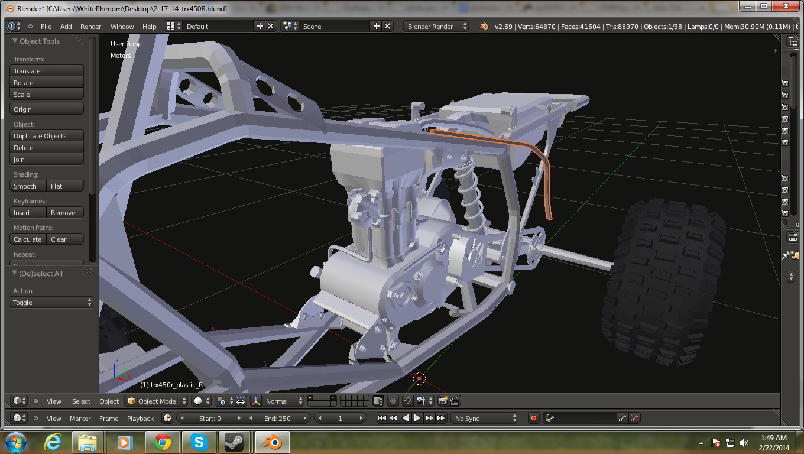Viewport: 804px width, 454px height.
Task: Click the End: 250 frame field
Action: point(277,418)
